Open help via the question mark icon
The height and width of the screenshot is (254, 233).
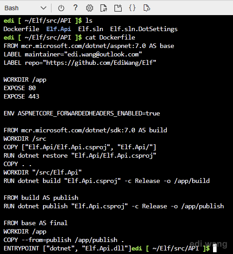click(75, 8)
